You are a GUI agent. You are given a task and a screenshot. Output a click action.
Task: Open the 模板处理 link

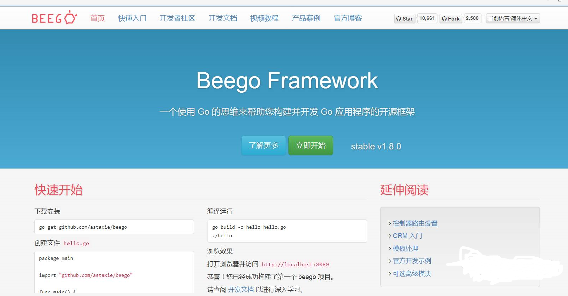point(406,249)
